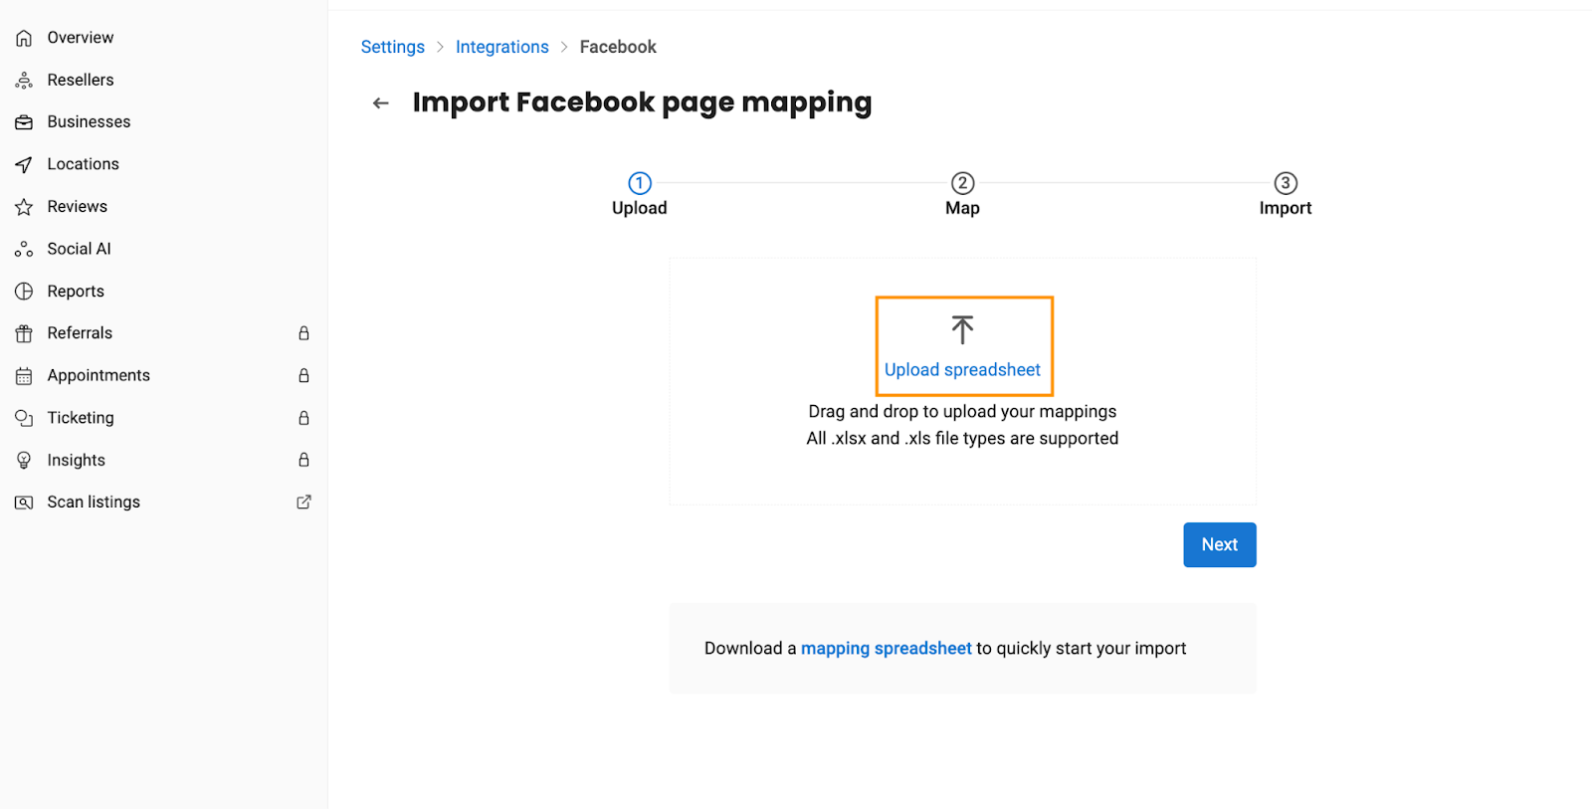1592x809 pixels.
Task: Go back using the left arrow
Action: (380, 103)
